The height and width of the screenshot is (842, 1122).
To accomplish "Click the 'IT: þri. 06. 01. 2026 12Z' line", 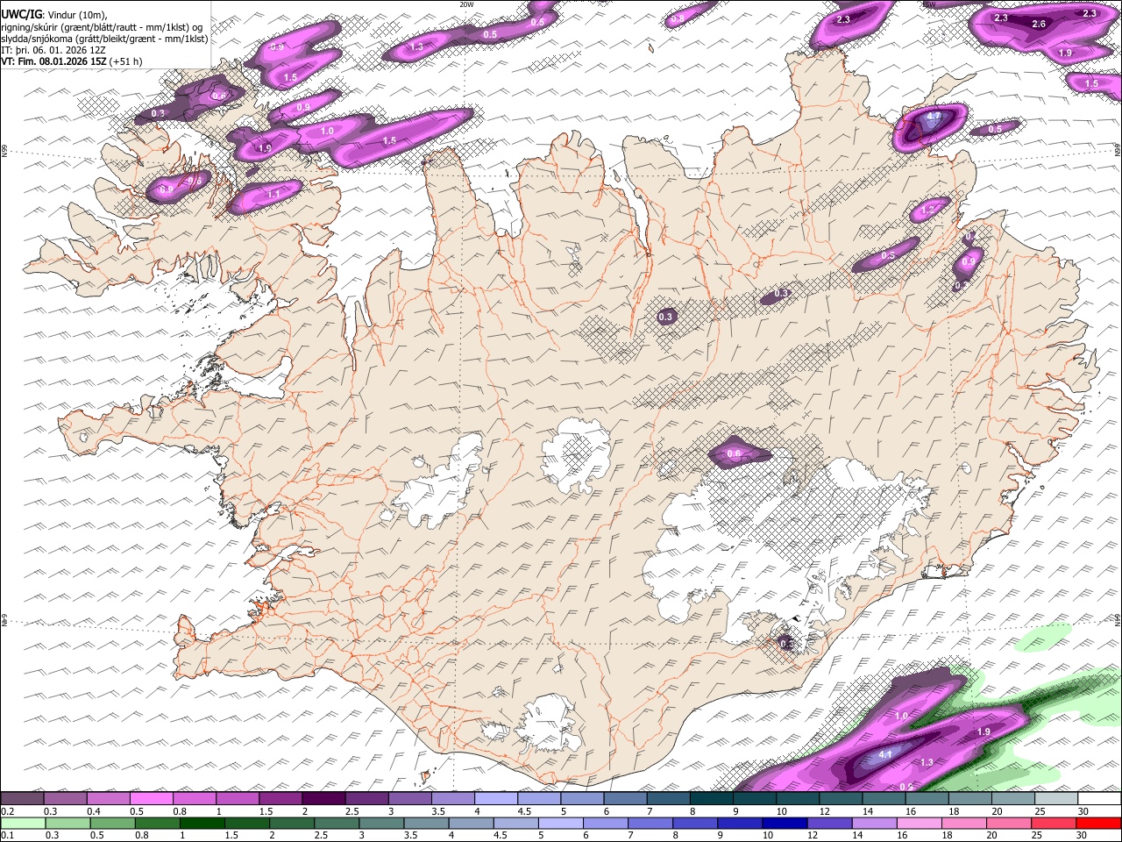I will pos(53,50).
